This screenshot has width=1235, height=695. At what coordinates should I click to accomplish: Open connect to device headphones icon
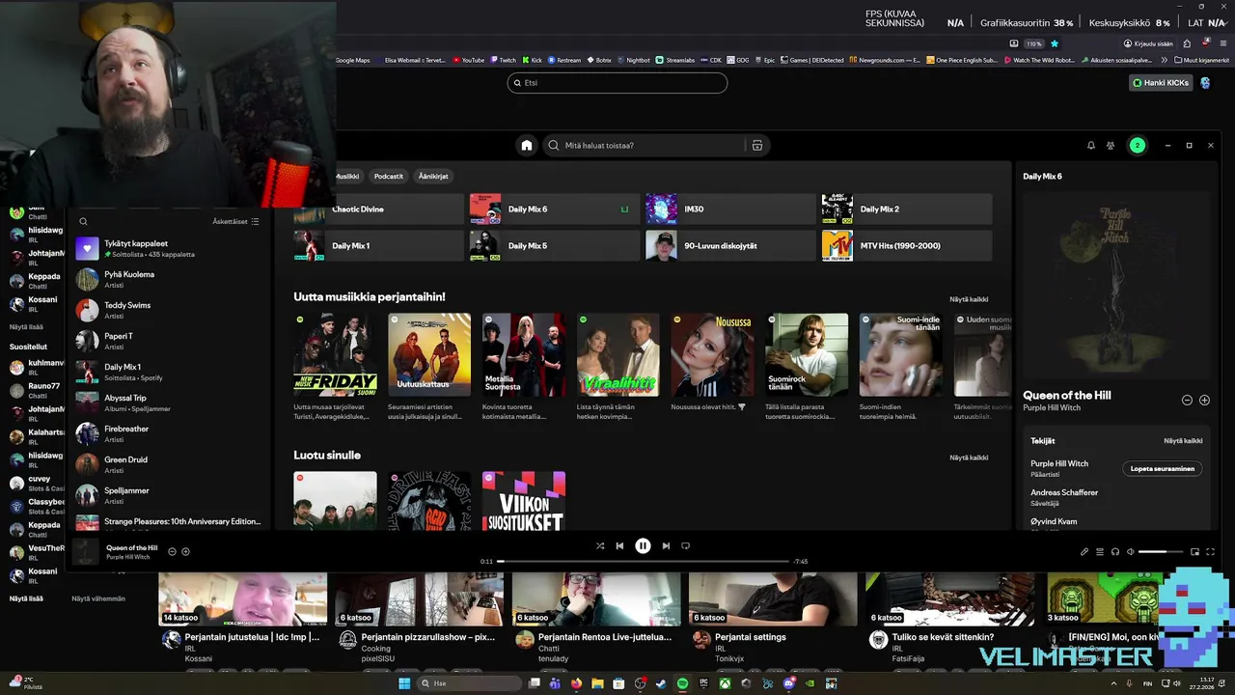click(x=1115, y=552)
